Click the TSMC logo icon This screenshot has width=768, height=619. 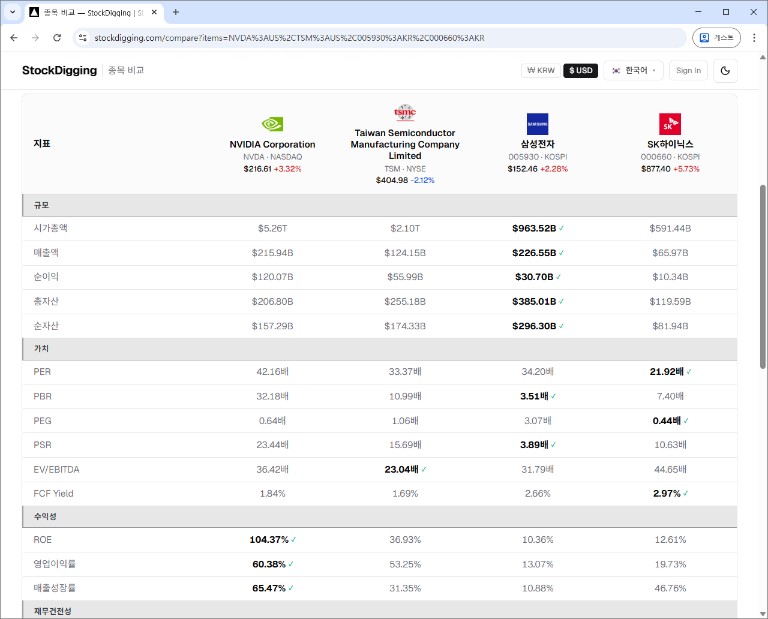pos(405,112)
